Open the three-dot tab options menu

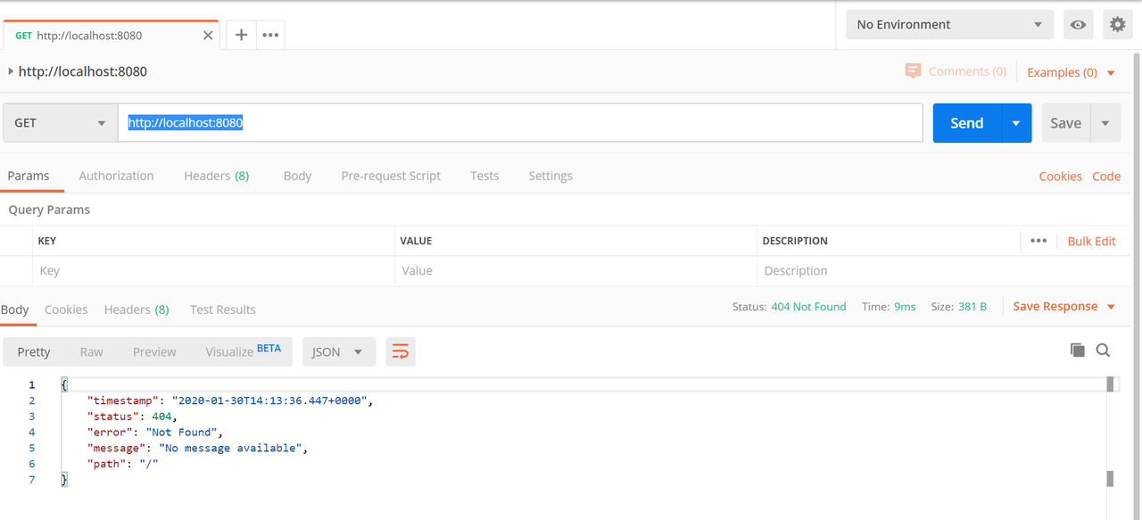270,35
